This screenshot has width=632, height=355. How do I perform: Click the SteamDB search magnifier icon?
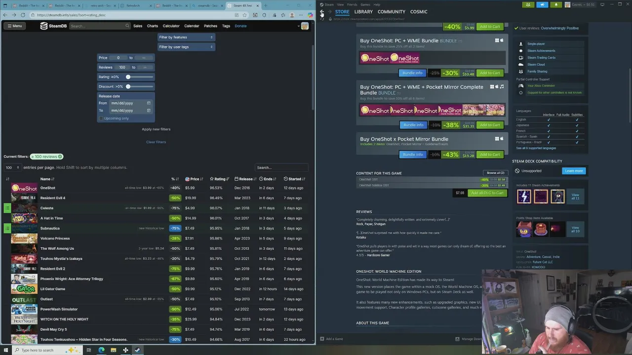pos(127,26)
